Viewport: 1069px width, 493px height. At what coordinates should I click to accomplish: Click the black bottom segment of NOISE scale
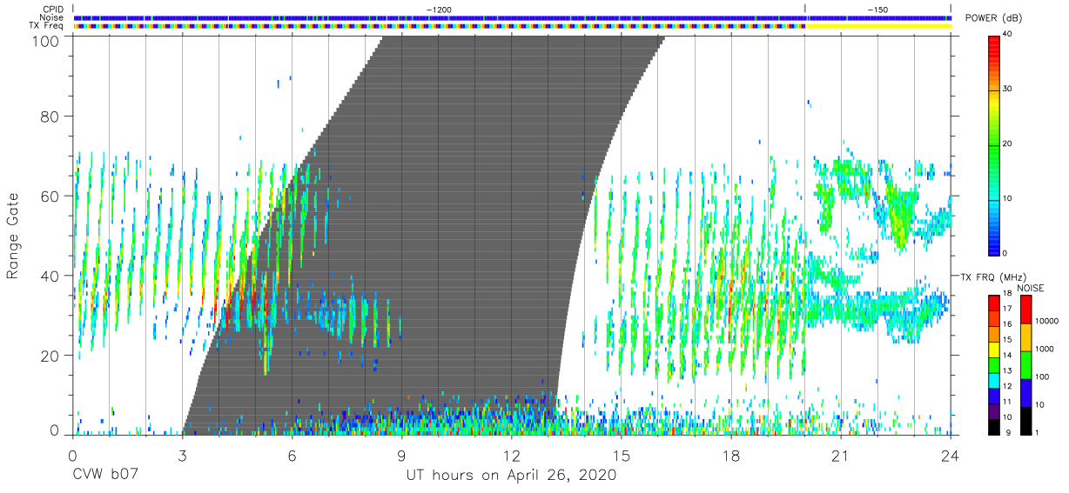tap(1025, 420)
